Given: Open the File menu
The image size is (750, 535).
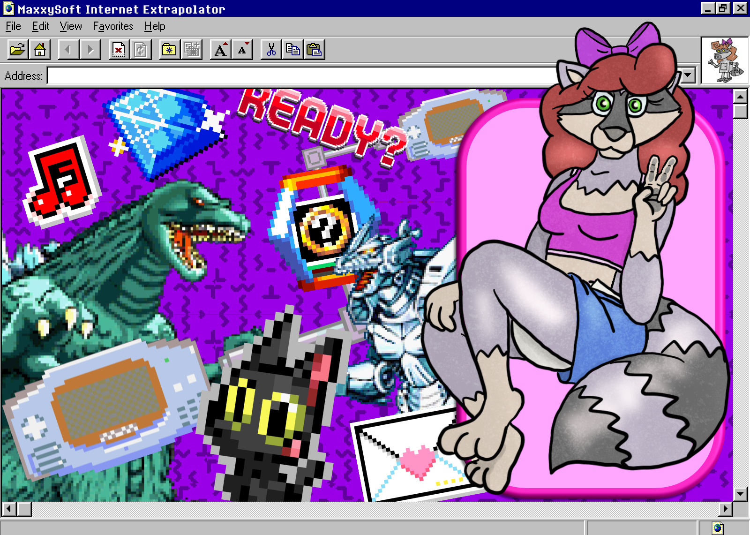Looking at the screenshot, I should click(x=13, y=26).
